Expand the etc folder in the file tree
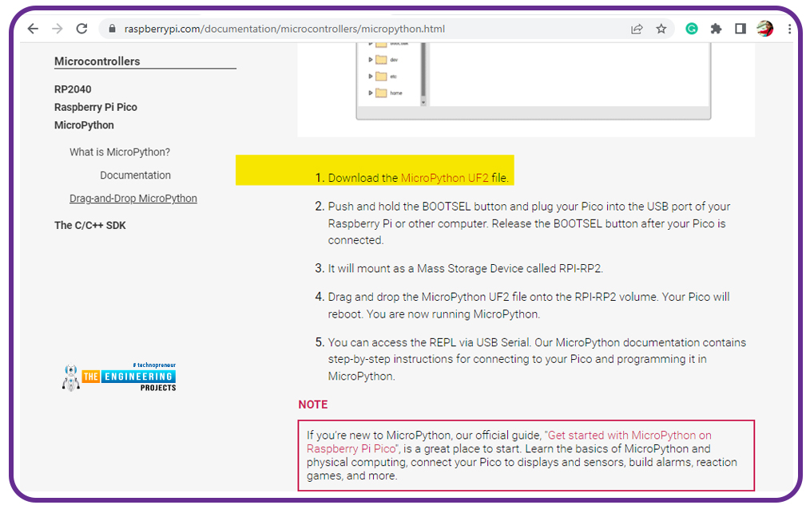 [x=370, y=77]
